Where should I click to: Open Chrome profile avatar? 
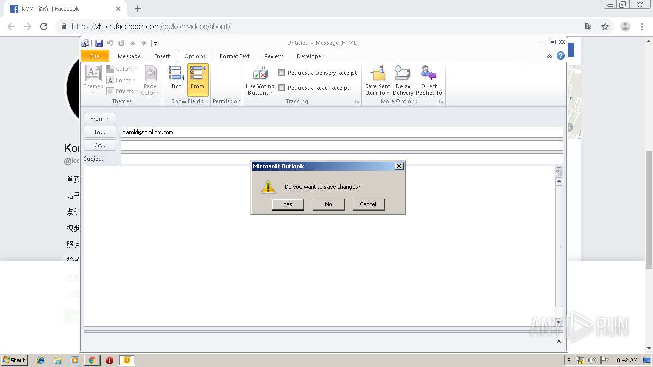(625, 27)
